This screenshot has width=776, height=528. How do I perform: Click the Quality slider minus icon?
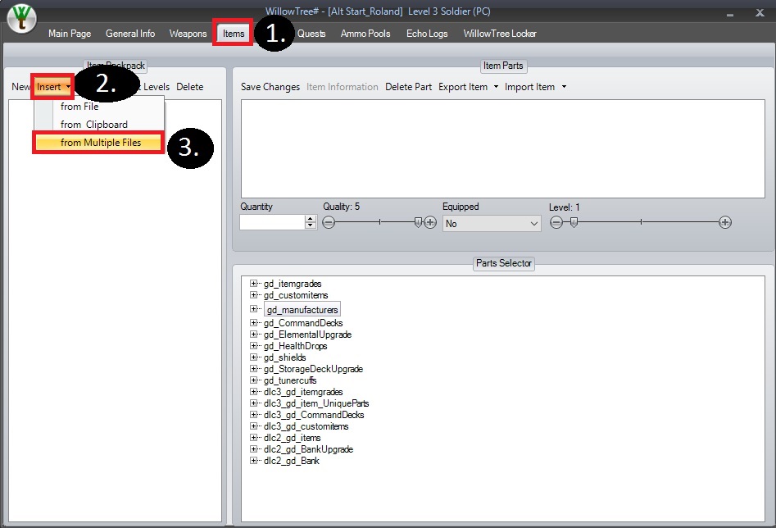point(329,222)
